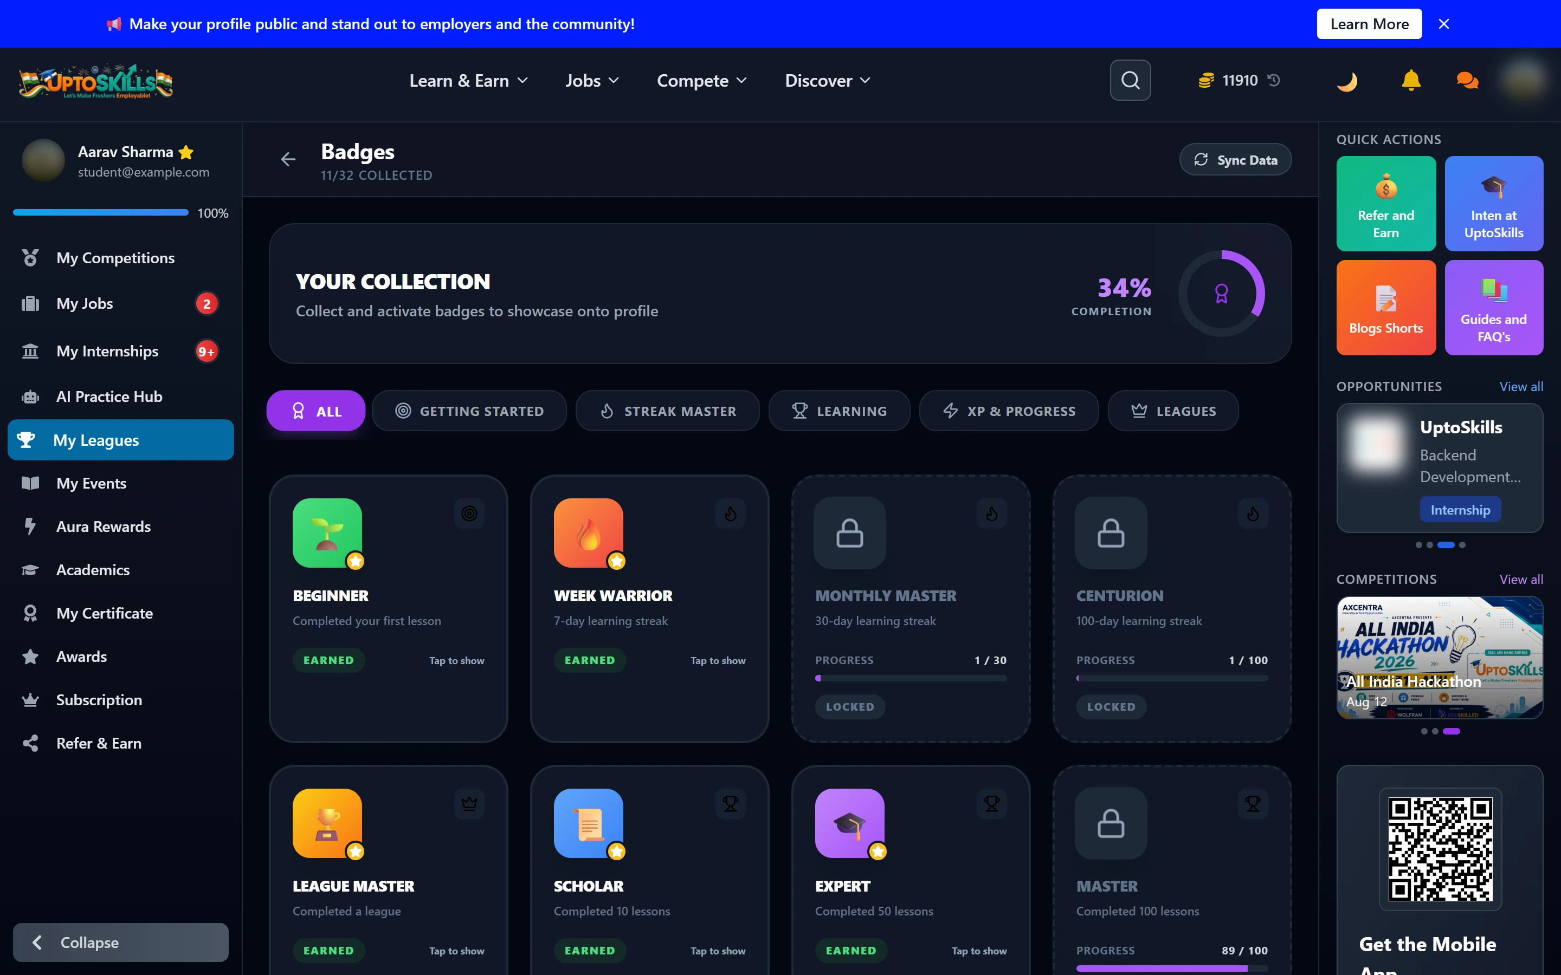Open All India Hackathon thumbnail

point(1440,657)
